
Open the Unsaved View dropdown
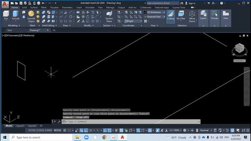pos(155,16)
